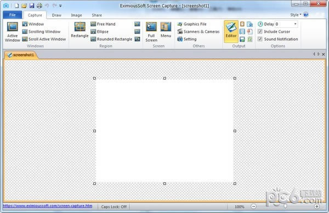Screen dimensions: 329x213
Task: Open the capture Setting dialog
Action: [187, 39]
